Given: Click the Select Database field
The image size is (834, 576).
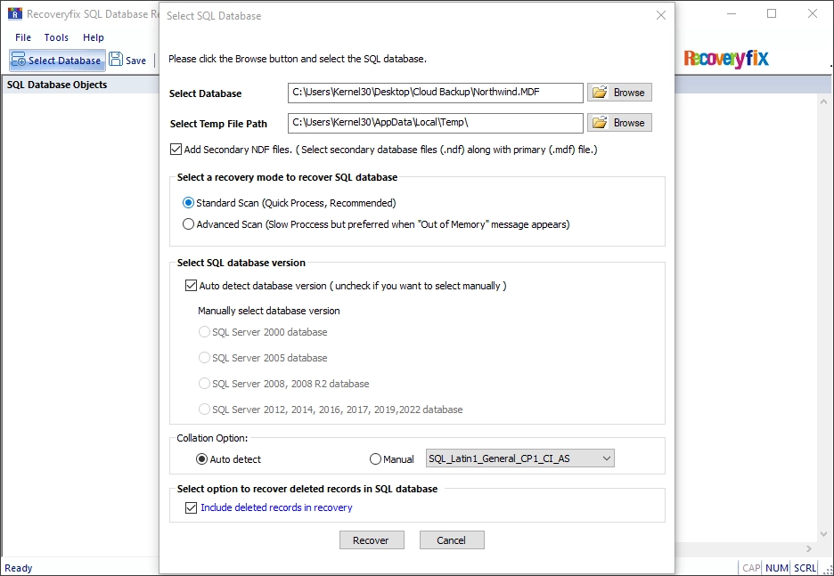Looking at the screenshot, I should pos(435,93).
